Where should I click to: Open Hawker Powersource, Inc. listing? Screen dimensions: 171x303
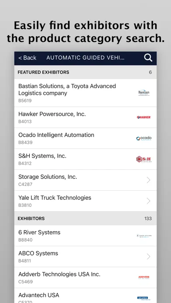point(85,117)
